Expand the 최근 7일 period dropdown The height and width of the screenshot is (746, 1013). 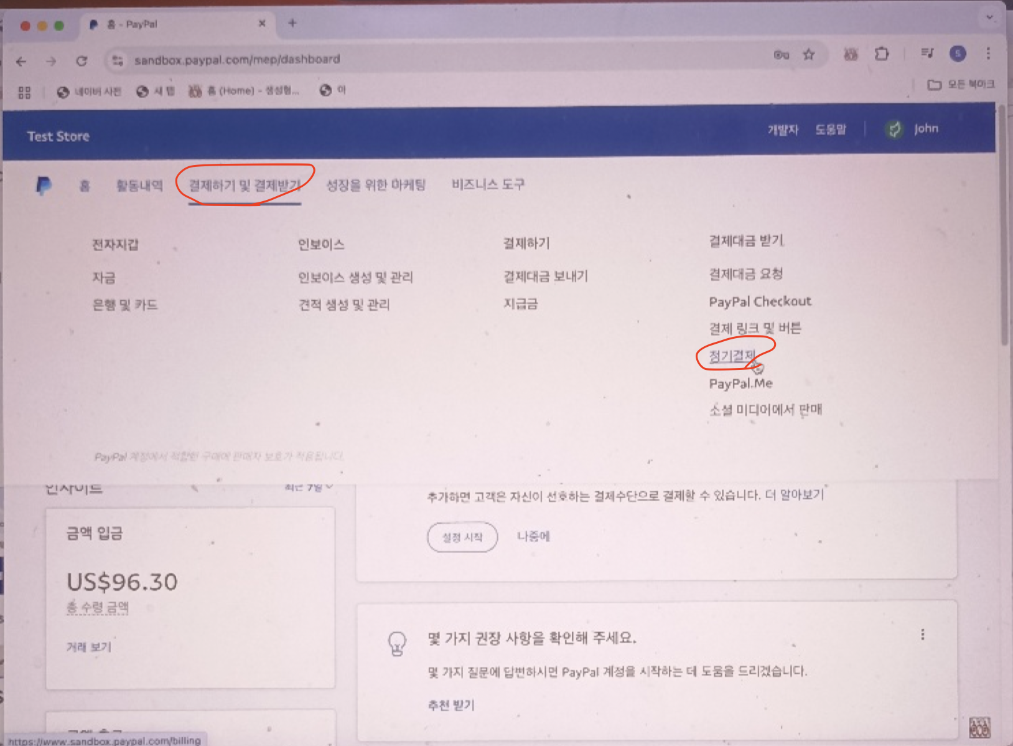click(x=309, y=486)
